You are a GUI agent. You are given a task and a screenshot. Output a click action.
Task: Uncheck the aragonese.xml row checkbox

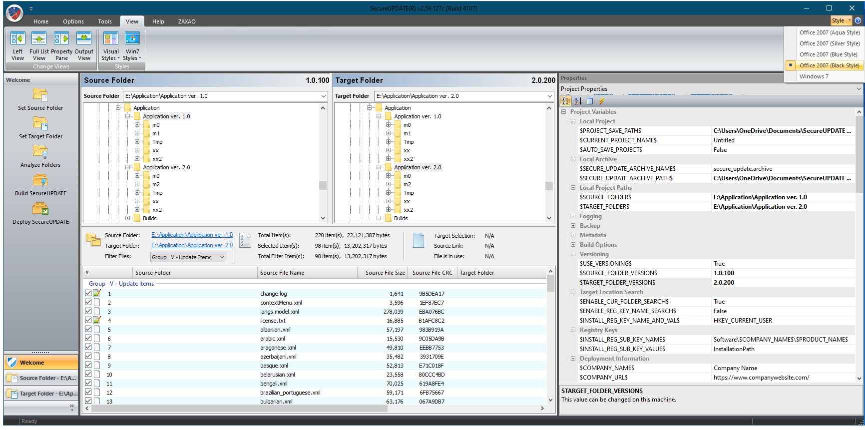[x=88, y=347]
